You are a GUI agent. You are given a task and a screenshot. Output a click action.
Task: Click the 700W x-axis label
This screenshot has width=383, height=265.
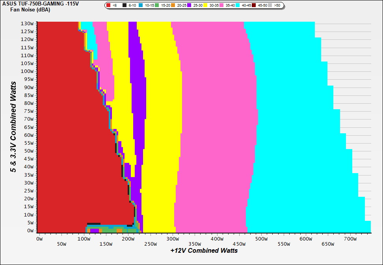350,239
